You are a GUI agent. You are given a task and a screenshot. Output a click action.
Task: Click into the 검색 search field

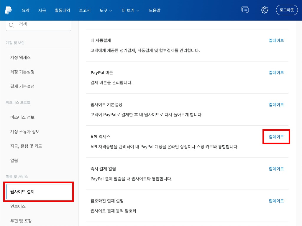pos(39,25)
